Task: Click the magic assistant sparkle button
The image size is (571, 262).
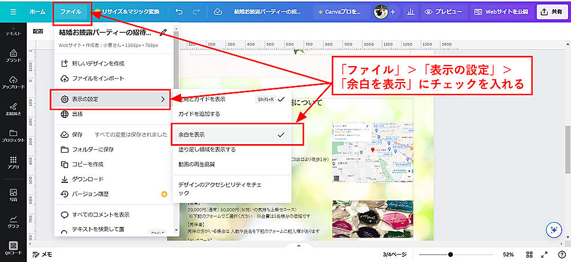Action: 553,230
